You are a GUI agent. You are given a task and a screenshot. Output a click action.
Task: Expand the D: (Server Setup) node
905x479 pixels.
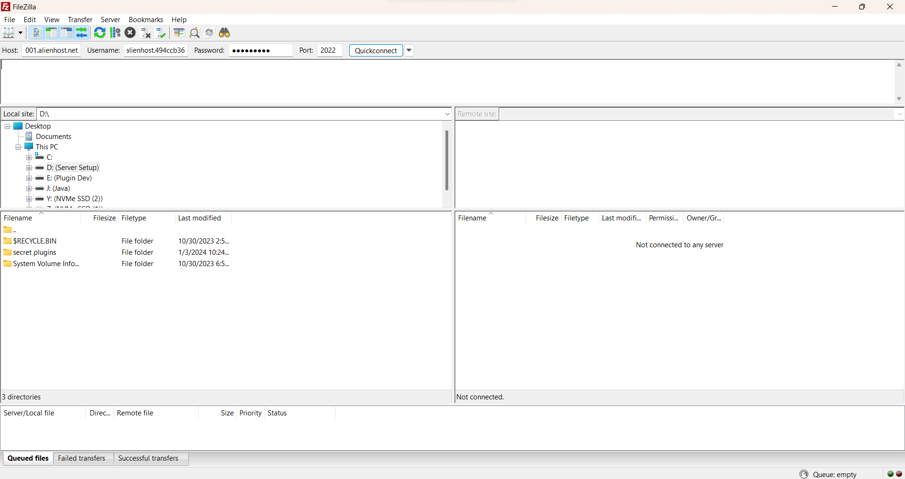click(x=29, y=168)
